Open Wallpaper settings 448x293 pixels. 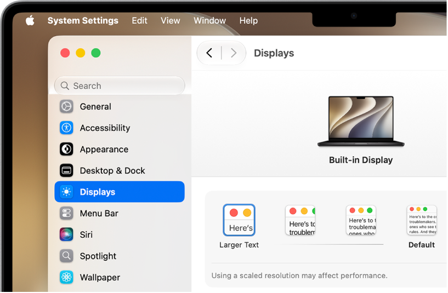pos(120,277)
